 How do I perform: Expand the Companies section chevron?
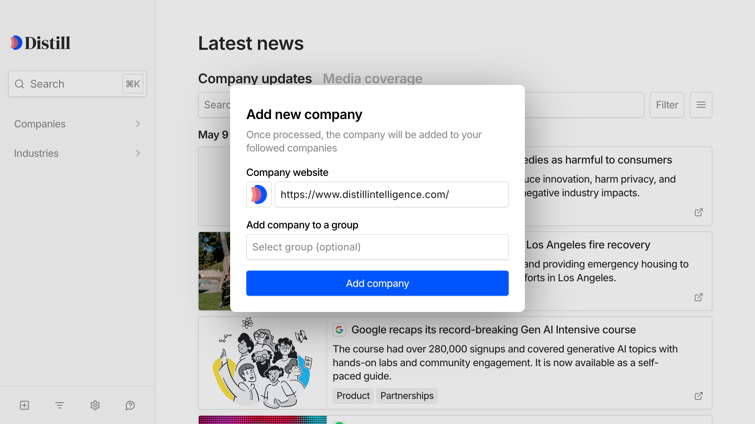pos(138,124)
